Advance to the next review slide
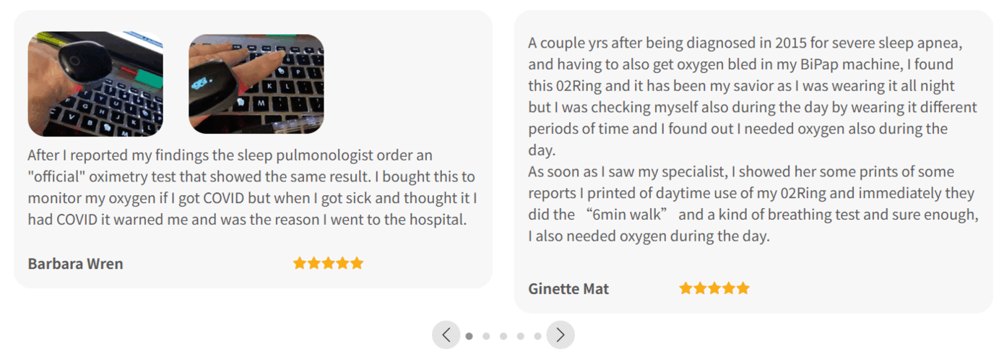This screenshot has height=357, width=1004. [x=561, y=335]
